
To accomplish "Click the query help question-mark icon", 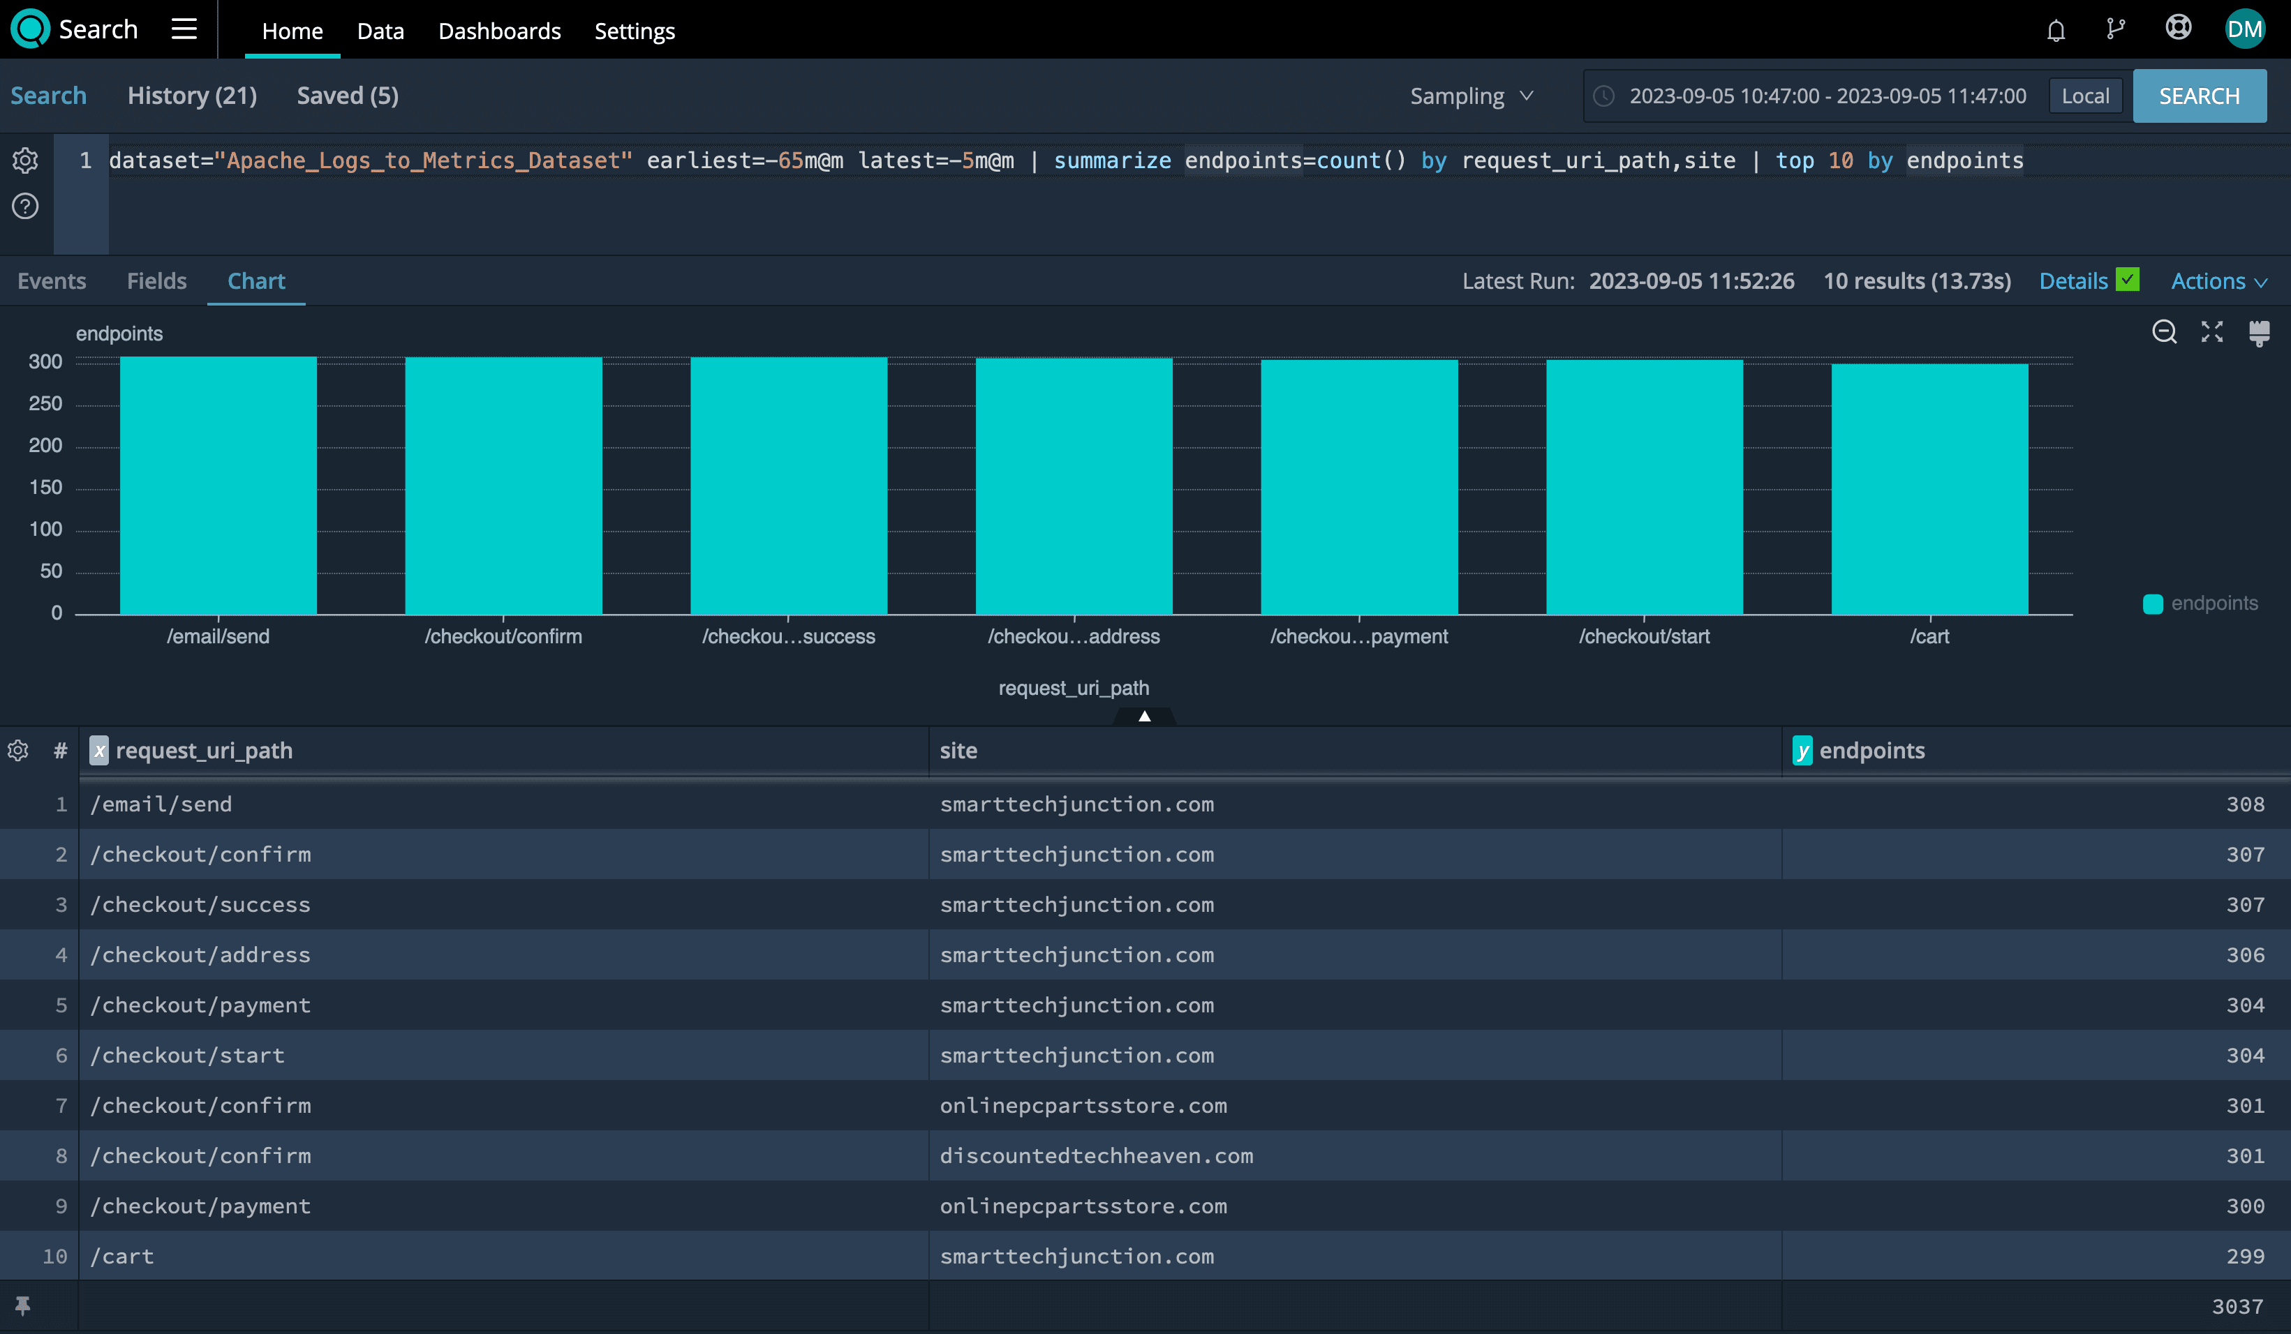I will click(x=25, y=207).
